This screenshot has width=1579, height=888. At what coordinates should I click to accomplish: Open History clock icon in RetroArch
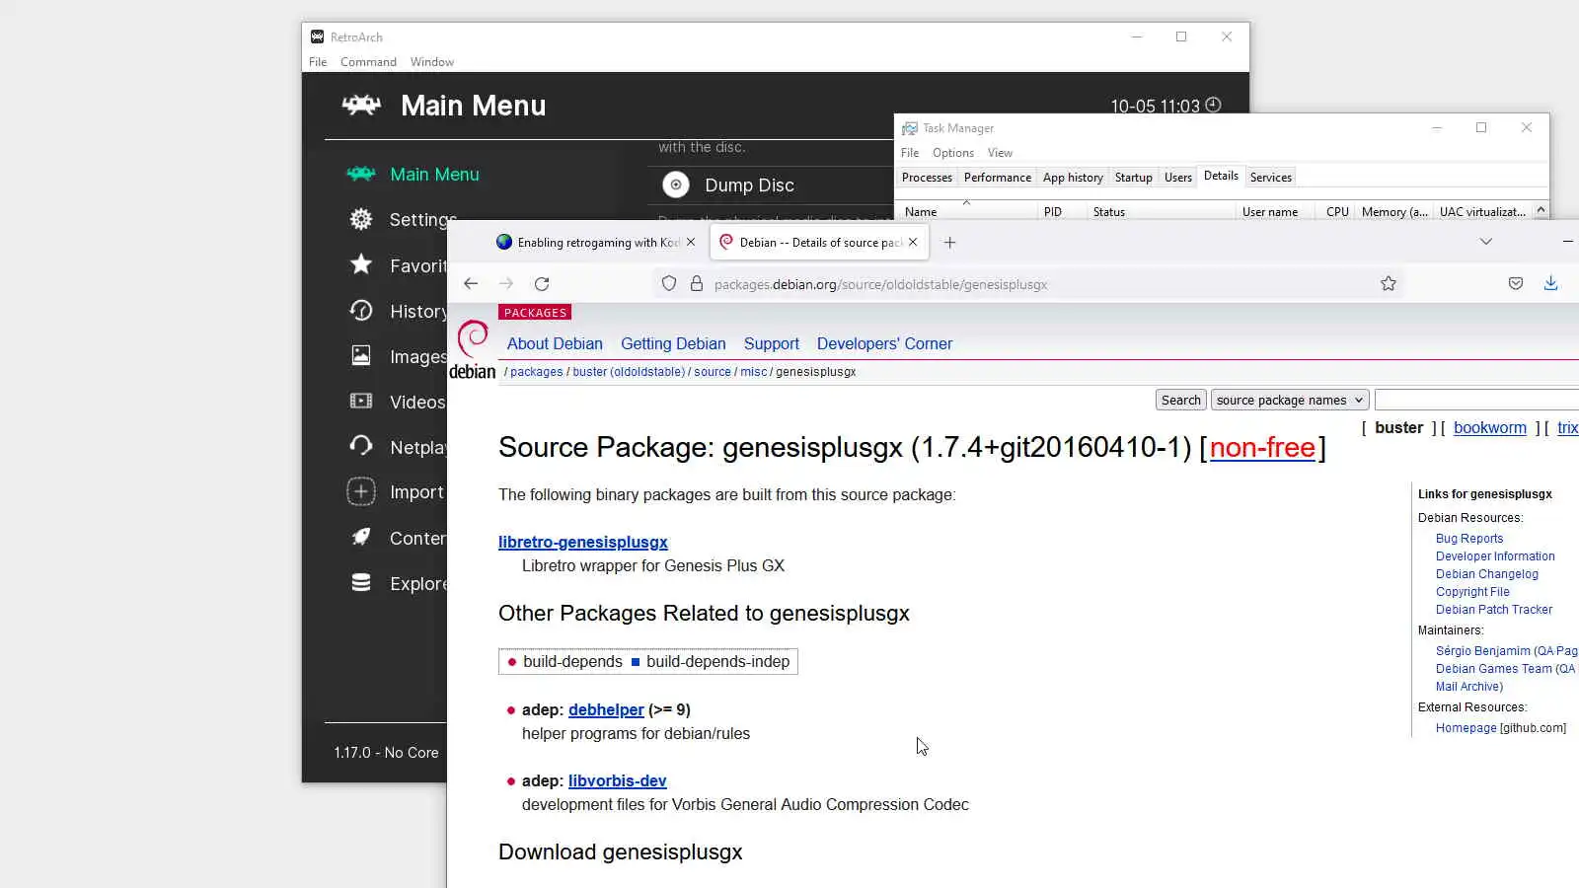pyautogui.click(x=361, y=311)
